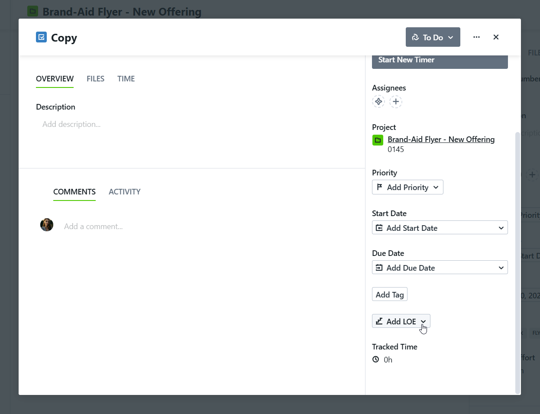
Task: Click the project number 0145
Action: (x=396, y=149)
